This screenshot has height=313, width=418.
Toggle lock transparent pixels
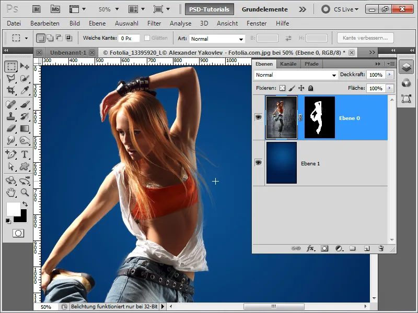coord(282,88)
